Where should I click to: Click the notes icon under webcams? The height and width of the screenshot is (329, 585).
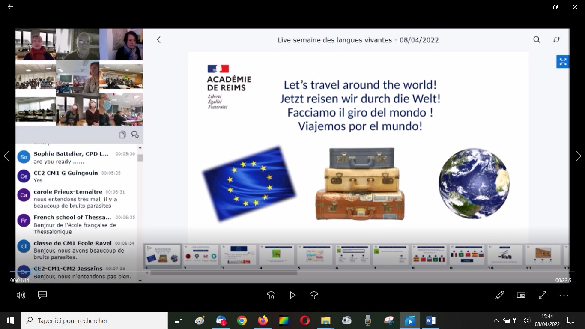[x=122, y=135]
